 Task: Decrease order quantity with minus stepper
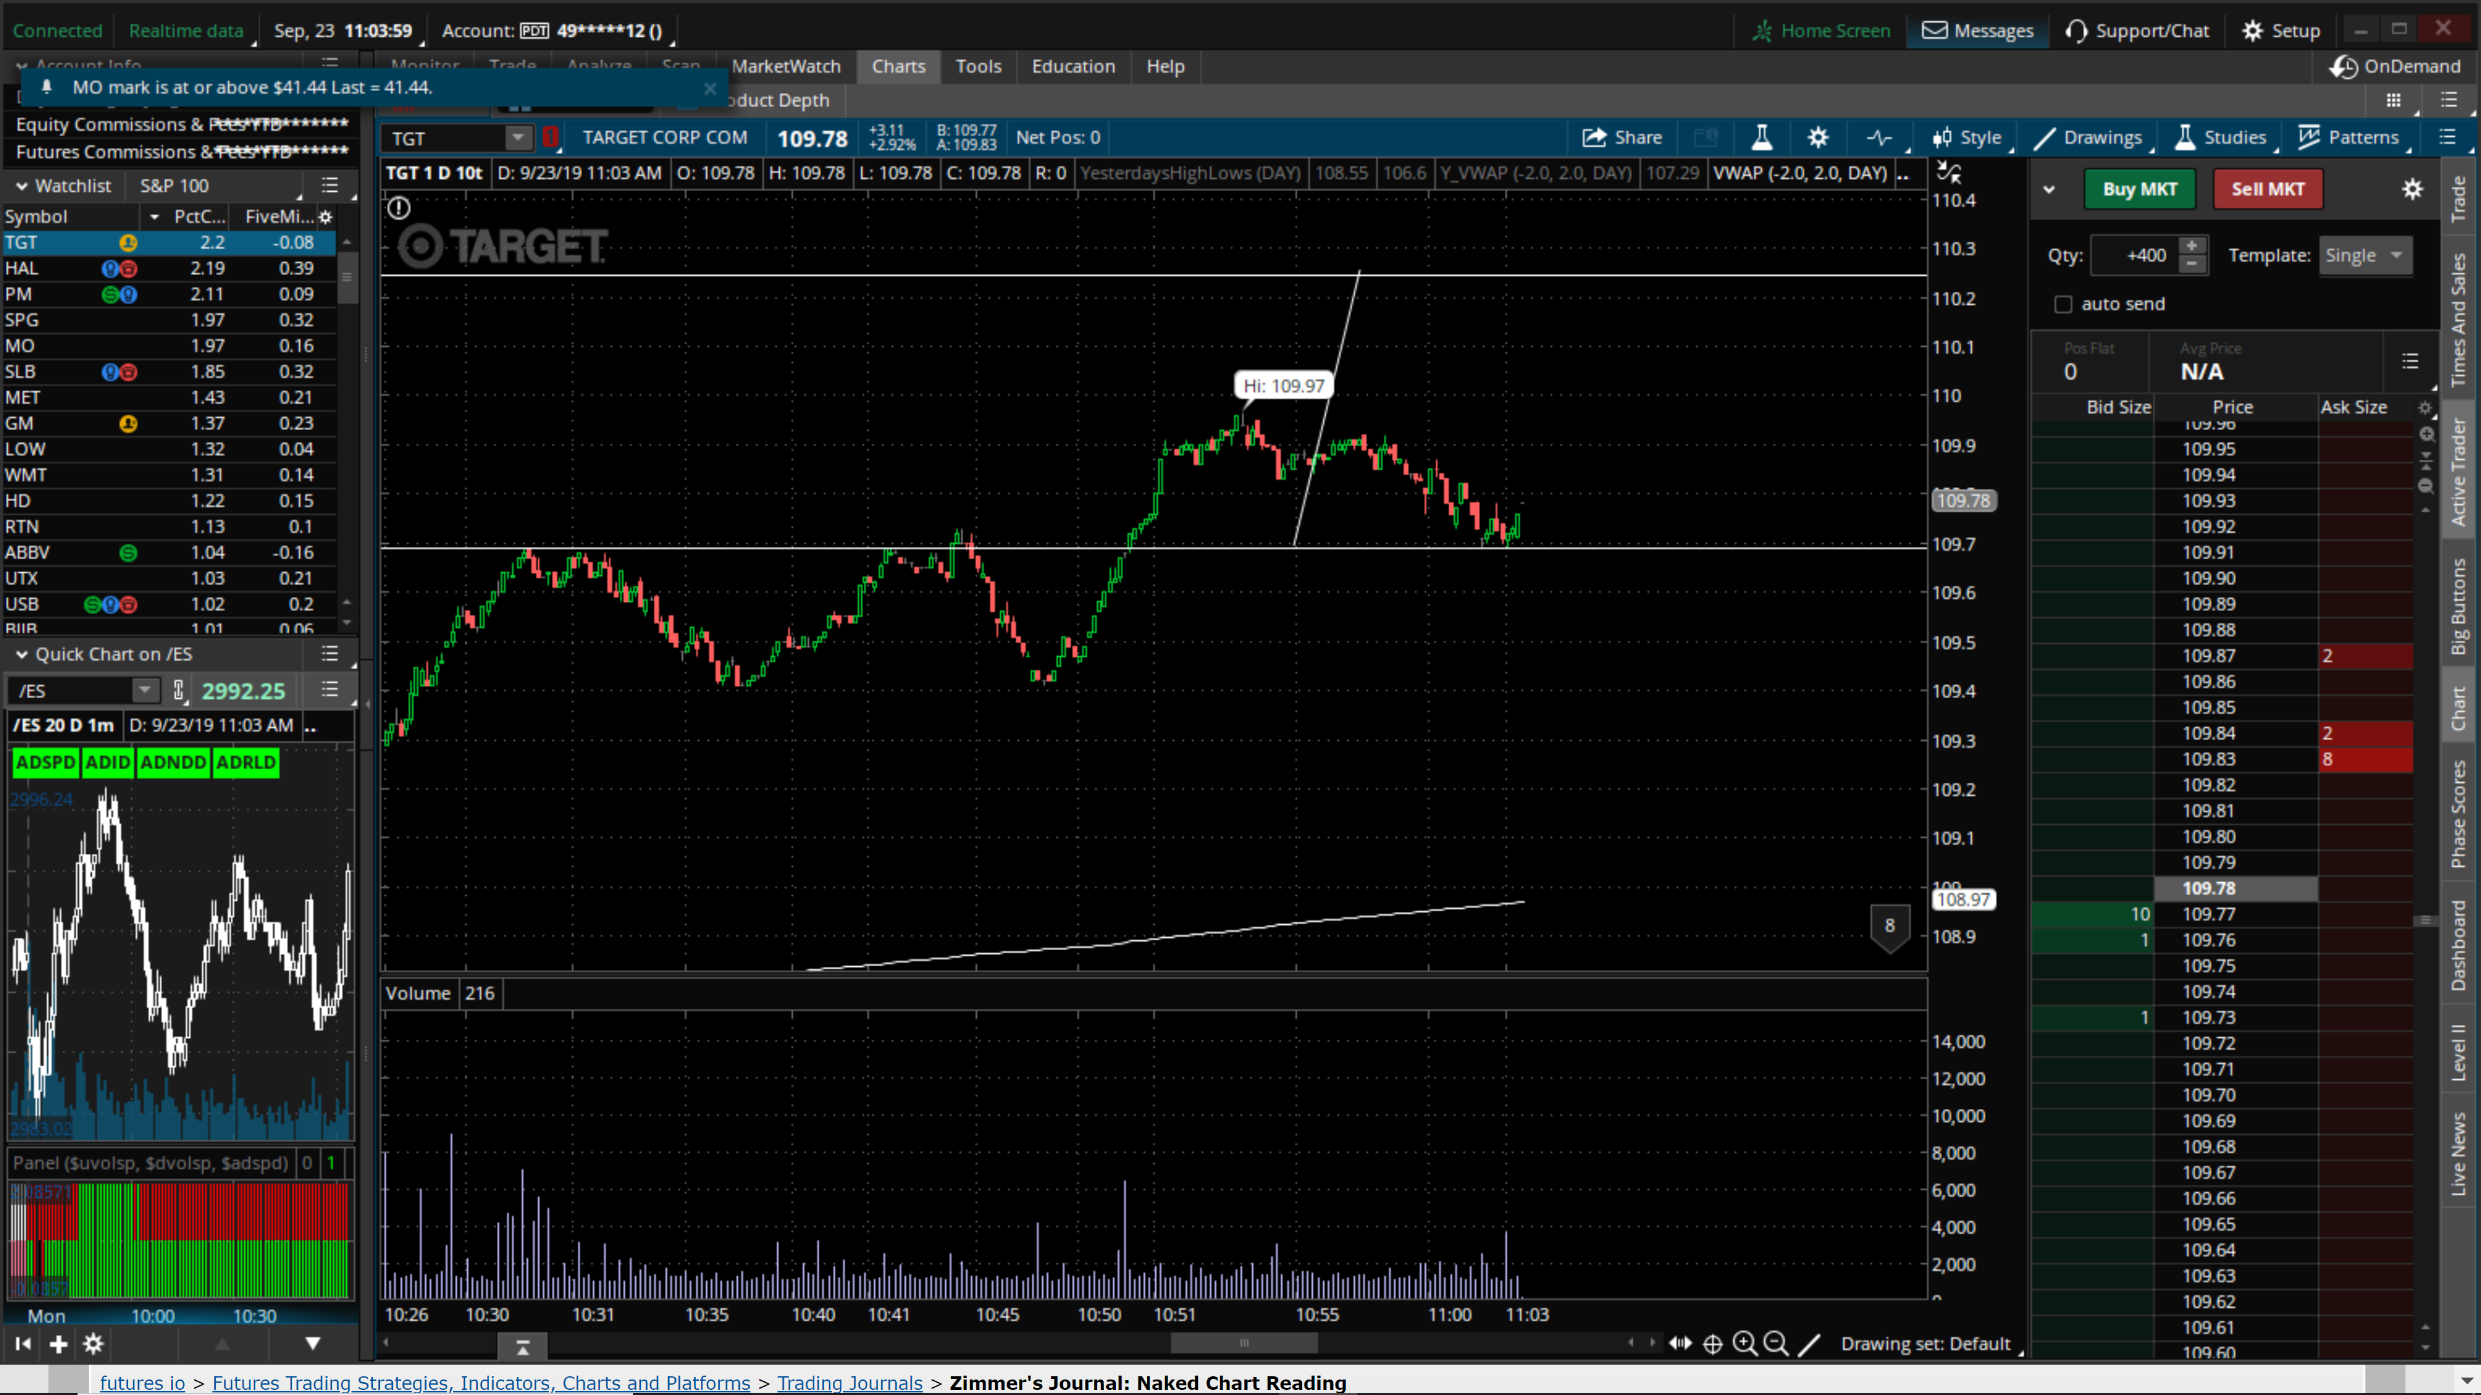tap(2193, 263)
